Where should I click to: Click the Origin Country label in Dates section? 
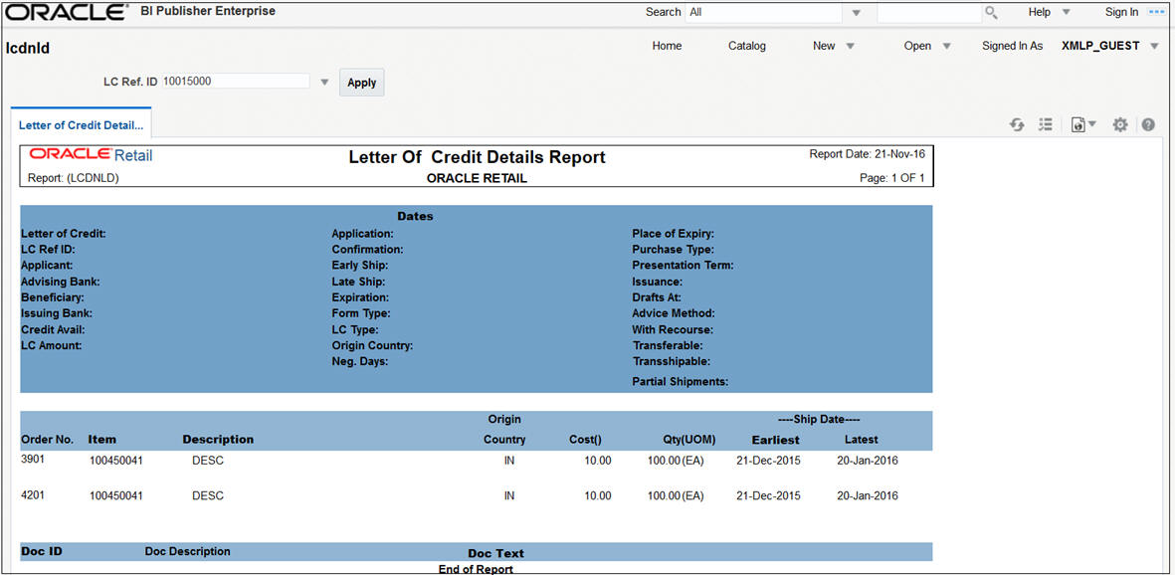[372, 345]
